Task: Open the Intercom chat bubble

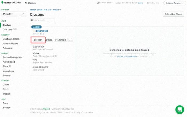Action: coord(180,110)
